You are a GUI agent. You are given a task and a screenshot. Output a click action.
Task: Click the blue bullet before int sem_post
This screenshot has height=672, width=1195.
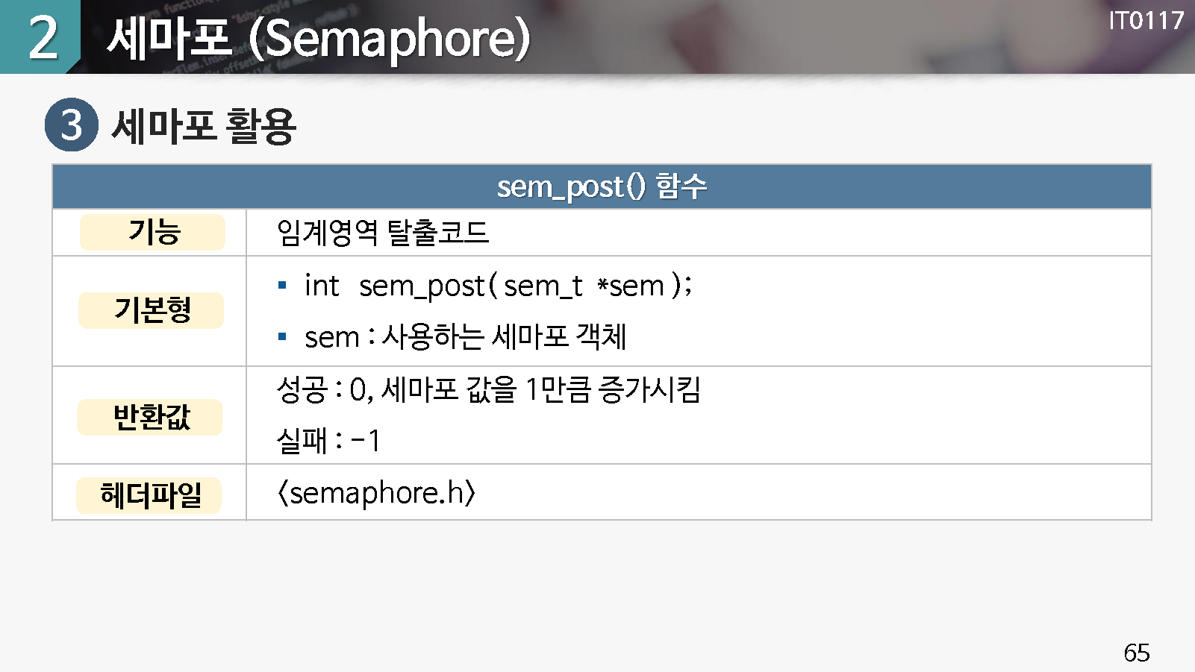(282, 285)
